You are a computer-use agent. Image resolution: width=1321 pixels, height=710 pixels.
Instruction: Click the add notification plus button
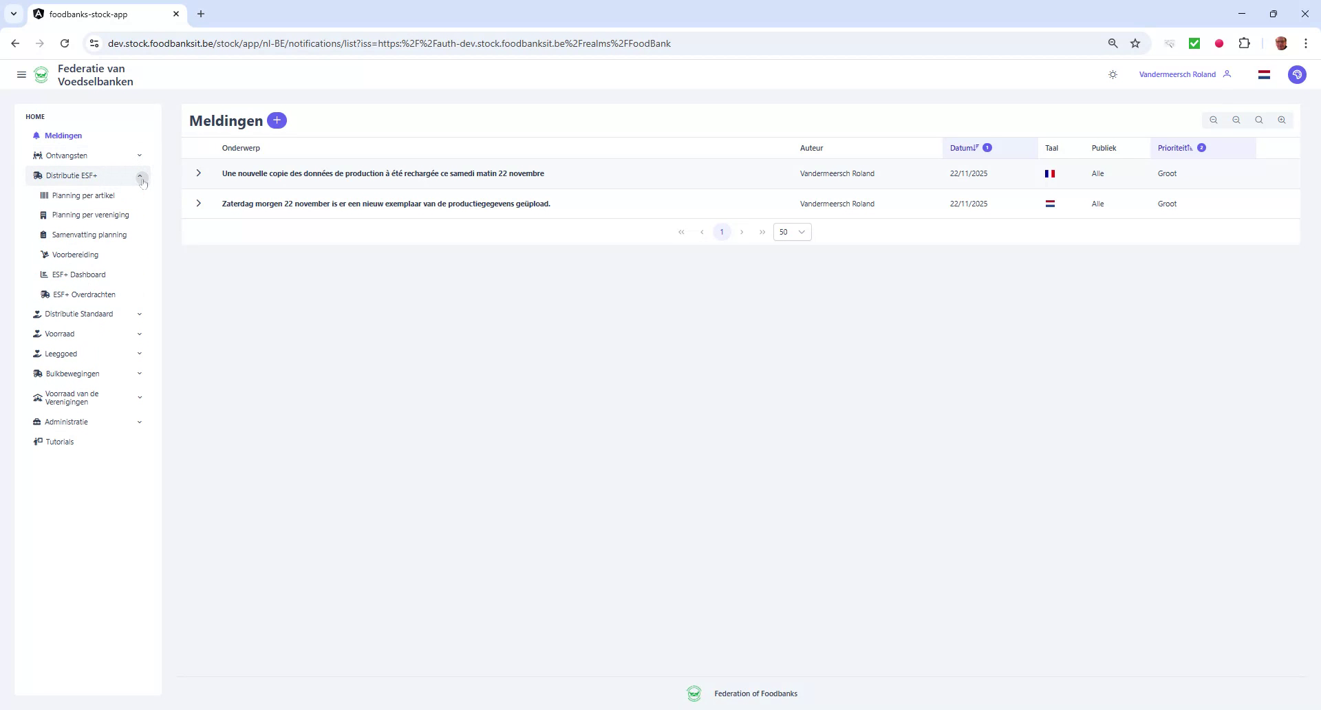(277, 120)
